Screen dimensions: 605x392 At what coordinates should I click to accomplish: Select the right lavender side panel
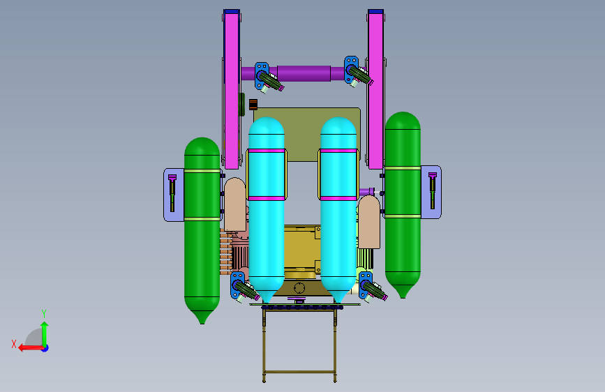[x=431, y=192]
